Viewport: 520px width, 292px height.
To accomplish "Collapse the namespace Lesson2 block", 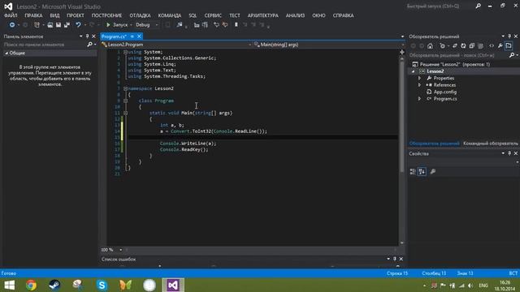I will click(x=125, y=88).
